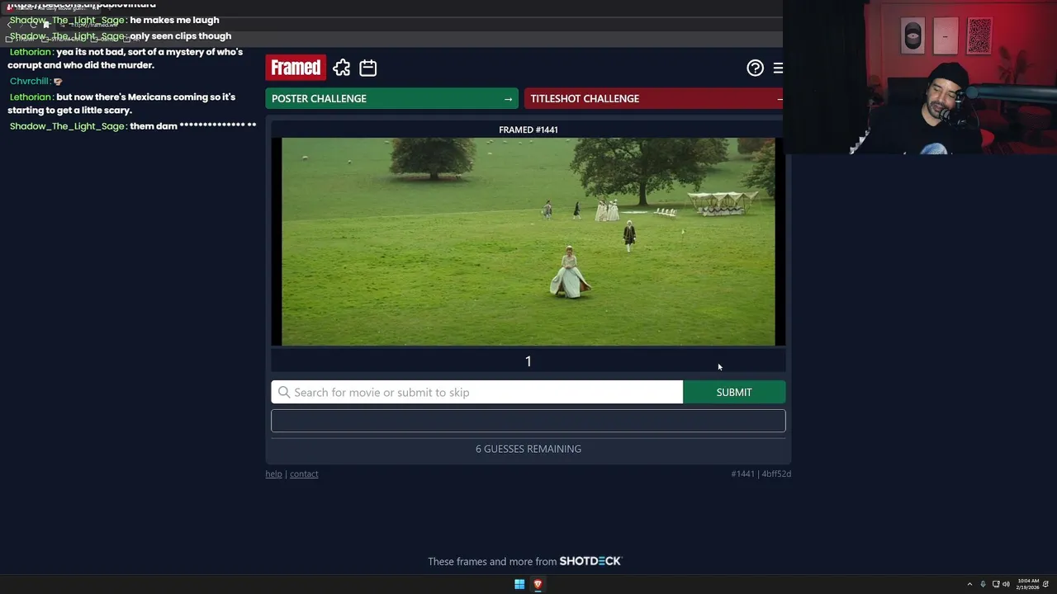Open the taskbar clock showing 10:04 AM
The height and width of the screenshot is (594, 1057).
coord(1029,584)
